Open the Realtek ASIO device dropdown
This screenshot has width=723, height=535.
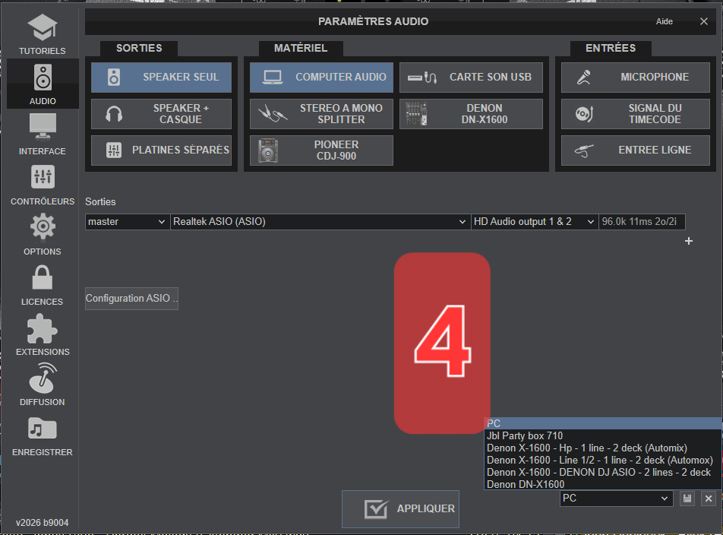click(320, 222)
